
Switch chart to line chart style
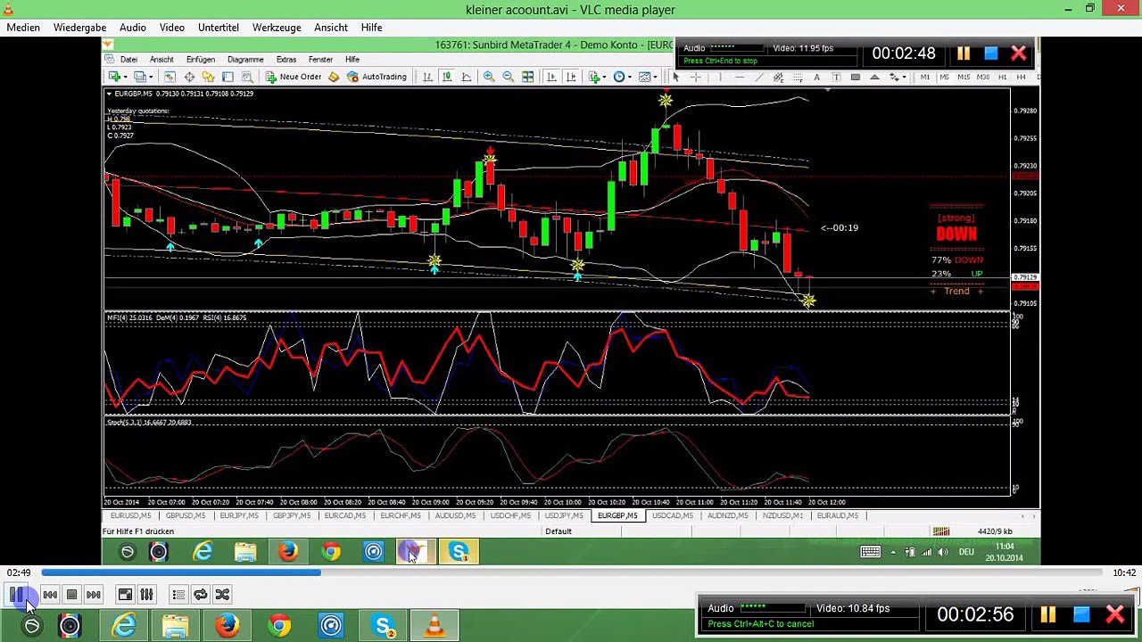pyautogui.click(x=467, y=77)
